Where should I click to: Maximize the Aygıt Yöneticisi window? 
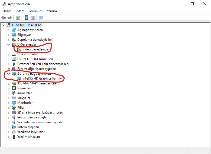(192, 4)
